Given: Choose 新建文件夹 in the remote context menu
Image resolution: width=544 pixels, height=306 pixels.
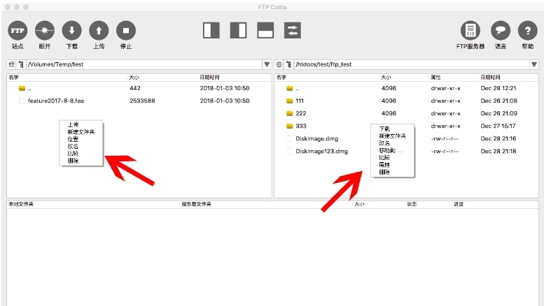Looking at the screenshot, I should point(392,136).
